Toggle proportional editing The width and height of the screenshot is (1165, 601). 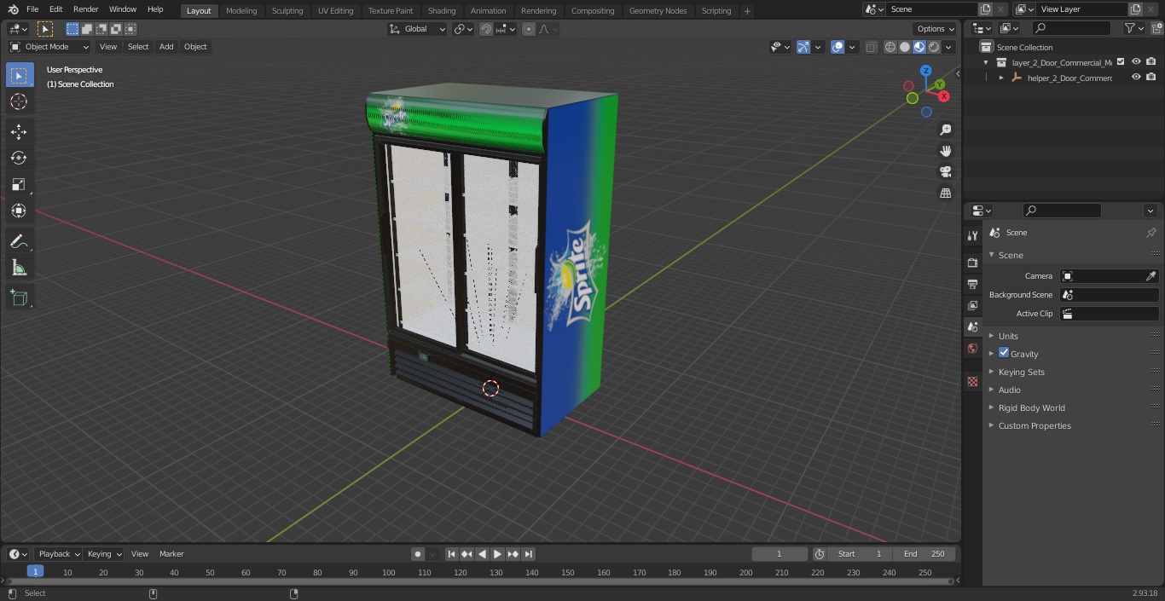pyautogui.click(x=529, y=29)
